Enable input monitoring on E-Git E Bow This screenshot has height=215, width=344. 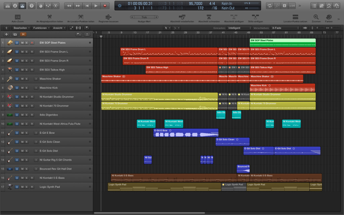point(36,133)
